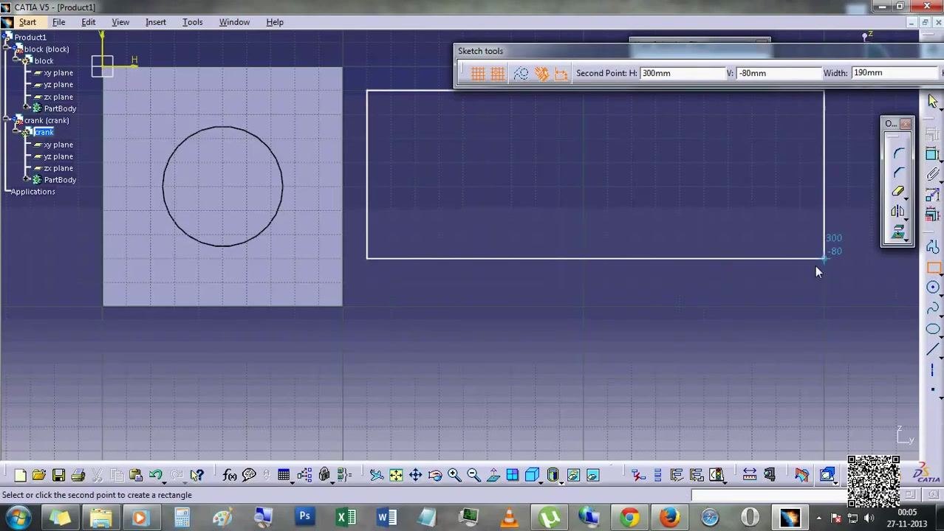The image size is (944, 531).
Task: Select the Line tool in right toolbar
Action: coord(933,349)
